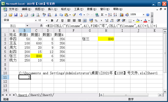Viewport: 168px width, 102px height.
Task: Expand the font name dropdown showing 宋体
Action: (36, 20)
